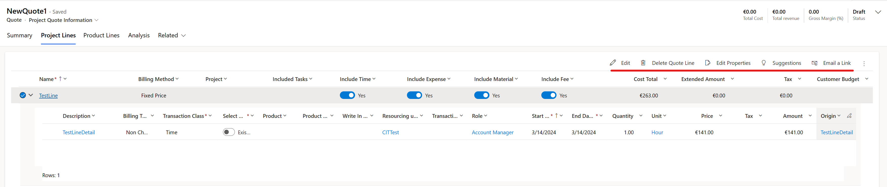887x187 pixels.
Task: Open the Product column dropdown
Action: [x=285, y=116]
